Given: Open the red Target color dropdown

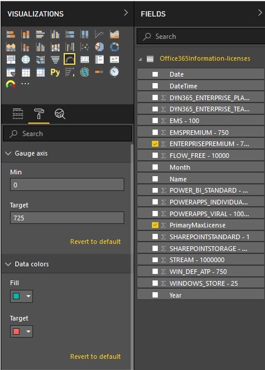Looking at the screenshot, I should pyautogui.click(x=21, y=332).
